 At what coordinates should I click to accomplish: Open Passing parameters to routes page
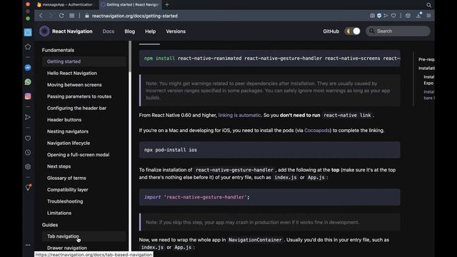click(79, 96)
